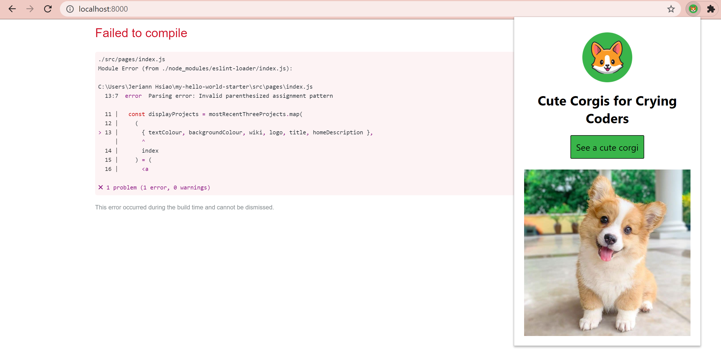721x349 pixels.
Task: Click the corgi logo in popup
Action: (607, 57)
